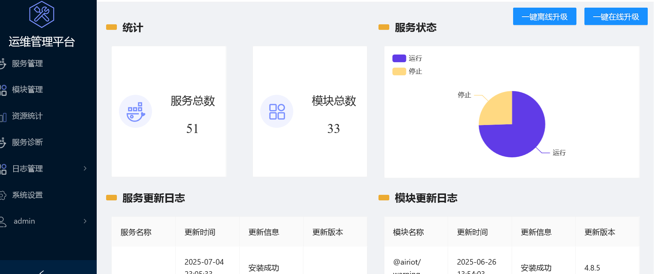Click the yellow 停止 pie slice
This screenshot has width=654, height=274.
pyautogui.click(x=499, y=110)
